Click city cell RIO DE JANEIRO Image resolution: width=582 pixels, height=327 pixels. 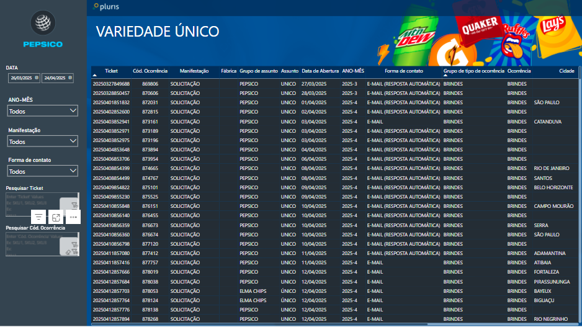click(x=551, y=168)
